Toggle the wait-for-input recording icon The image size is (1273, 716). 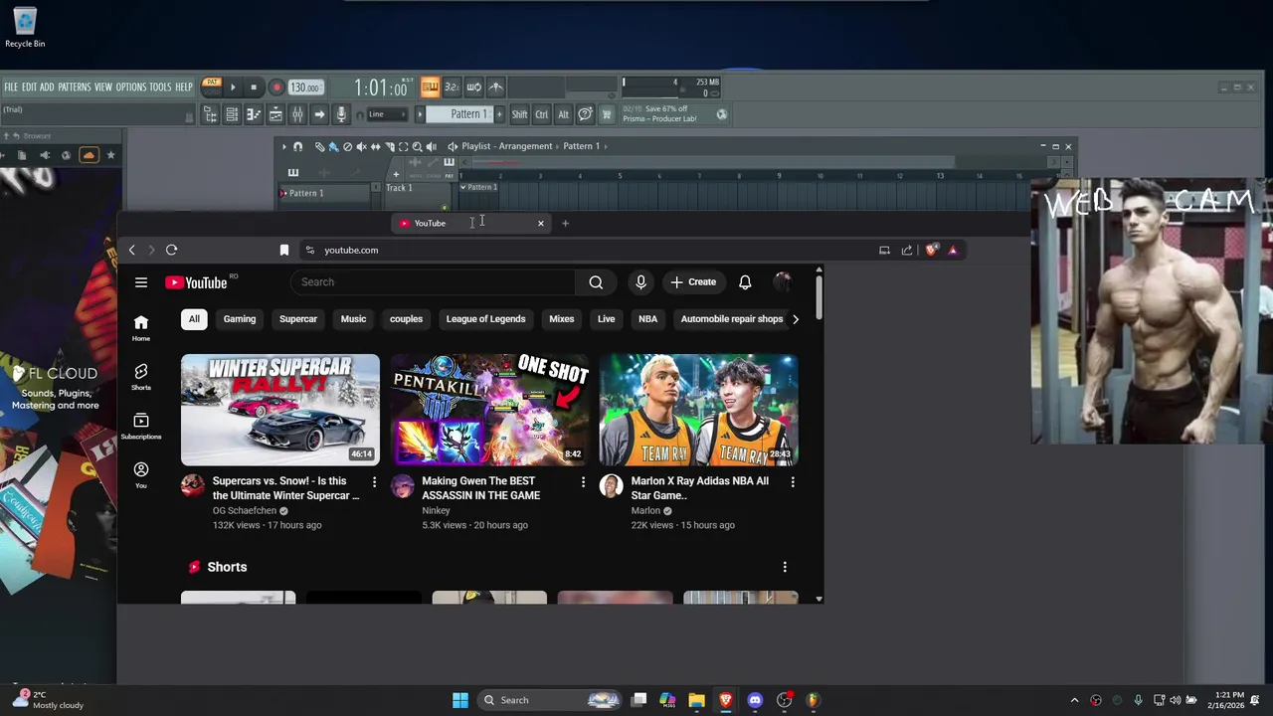point(473,87)
